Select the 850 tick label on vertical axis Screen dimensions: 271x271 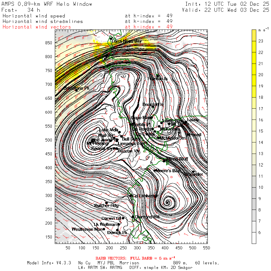click(48, 43)
